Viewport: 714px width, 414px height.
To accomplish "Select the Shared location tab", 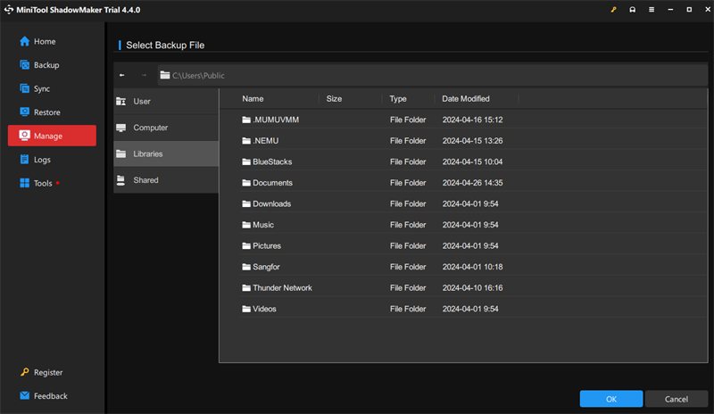I will tap(166, 180).
